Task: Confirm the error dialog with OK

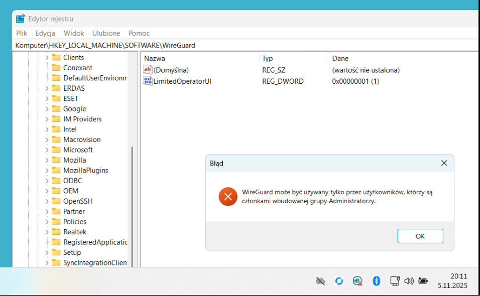Action: coord(420,236)
